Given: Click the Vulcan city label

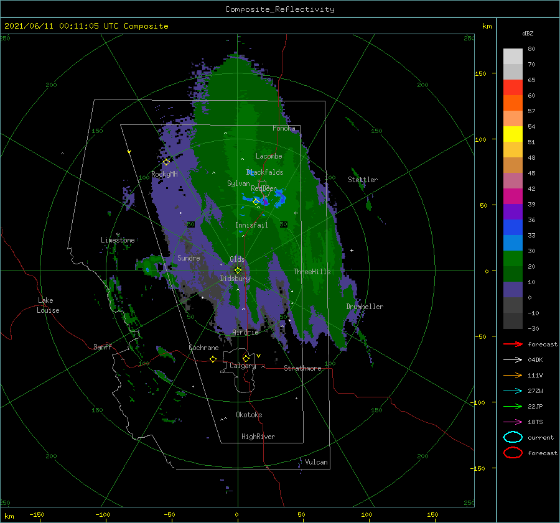Looking at the screenshot, I should (x=317, y=462).
